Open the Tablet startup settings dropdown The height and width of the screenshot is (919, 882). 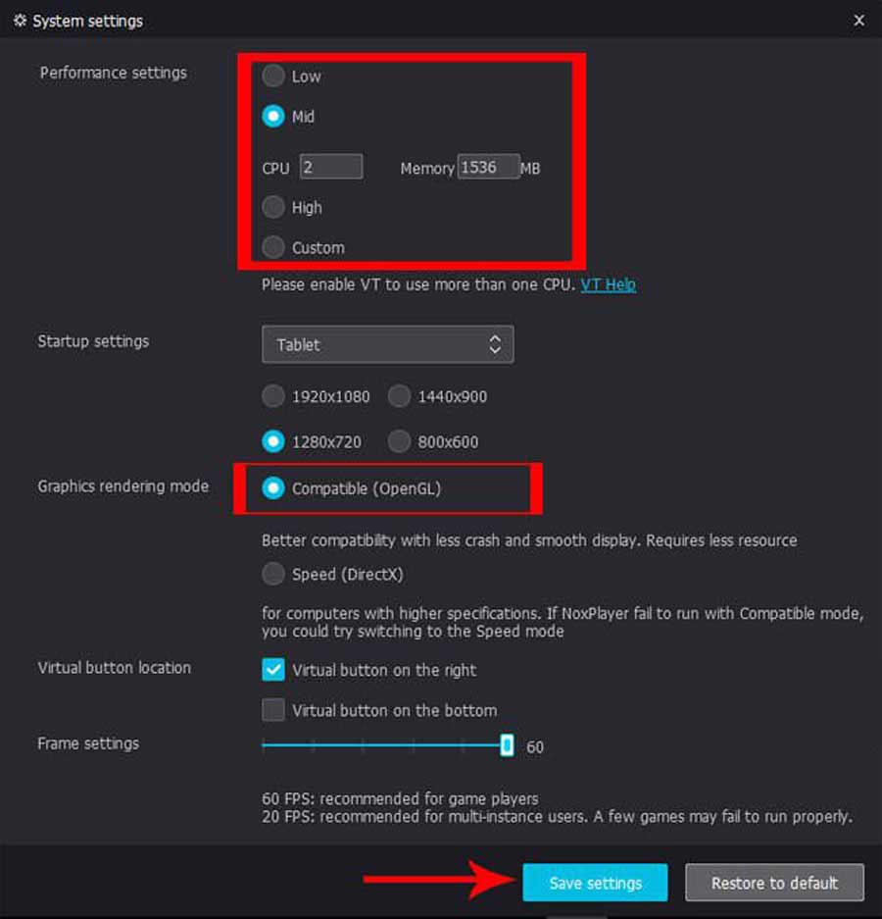pyautogui.click(x=387, y=344)
